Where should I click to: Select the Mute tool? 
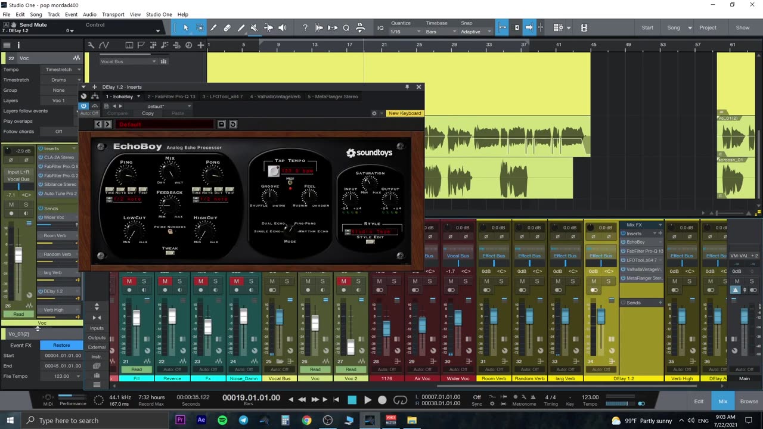coord(255,27)
